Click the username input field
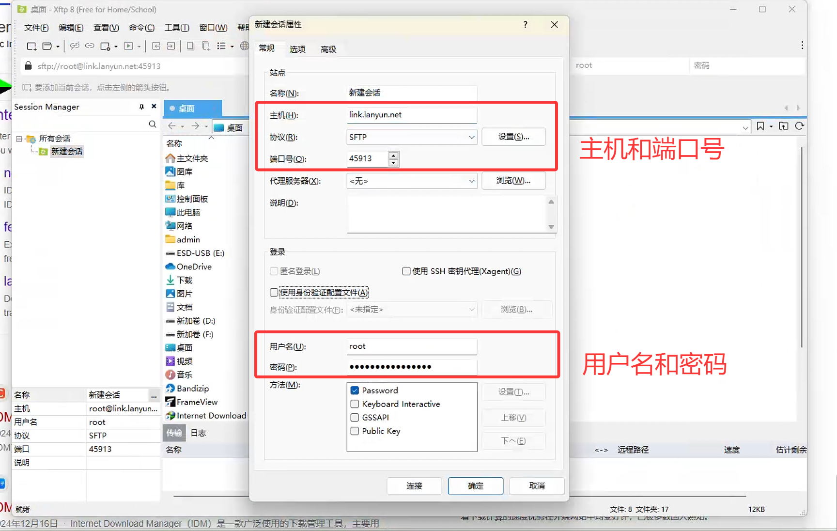837x531 pixels. pos(412,346)
